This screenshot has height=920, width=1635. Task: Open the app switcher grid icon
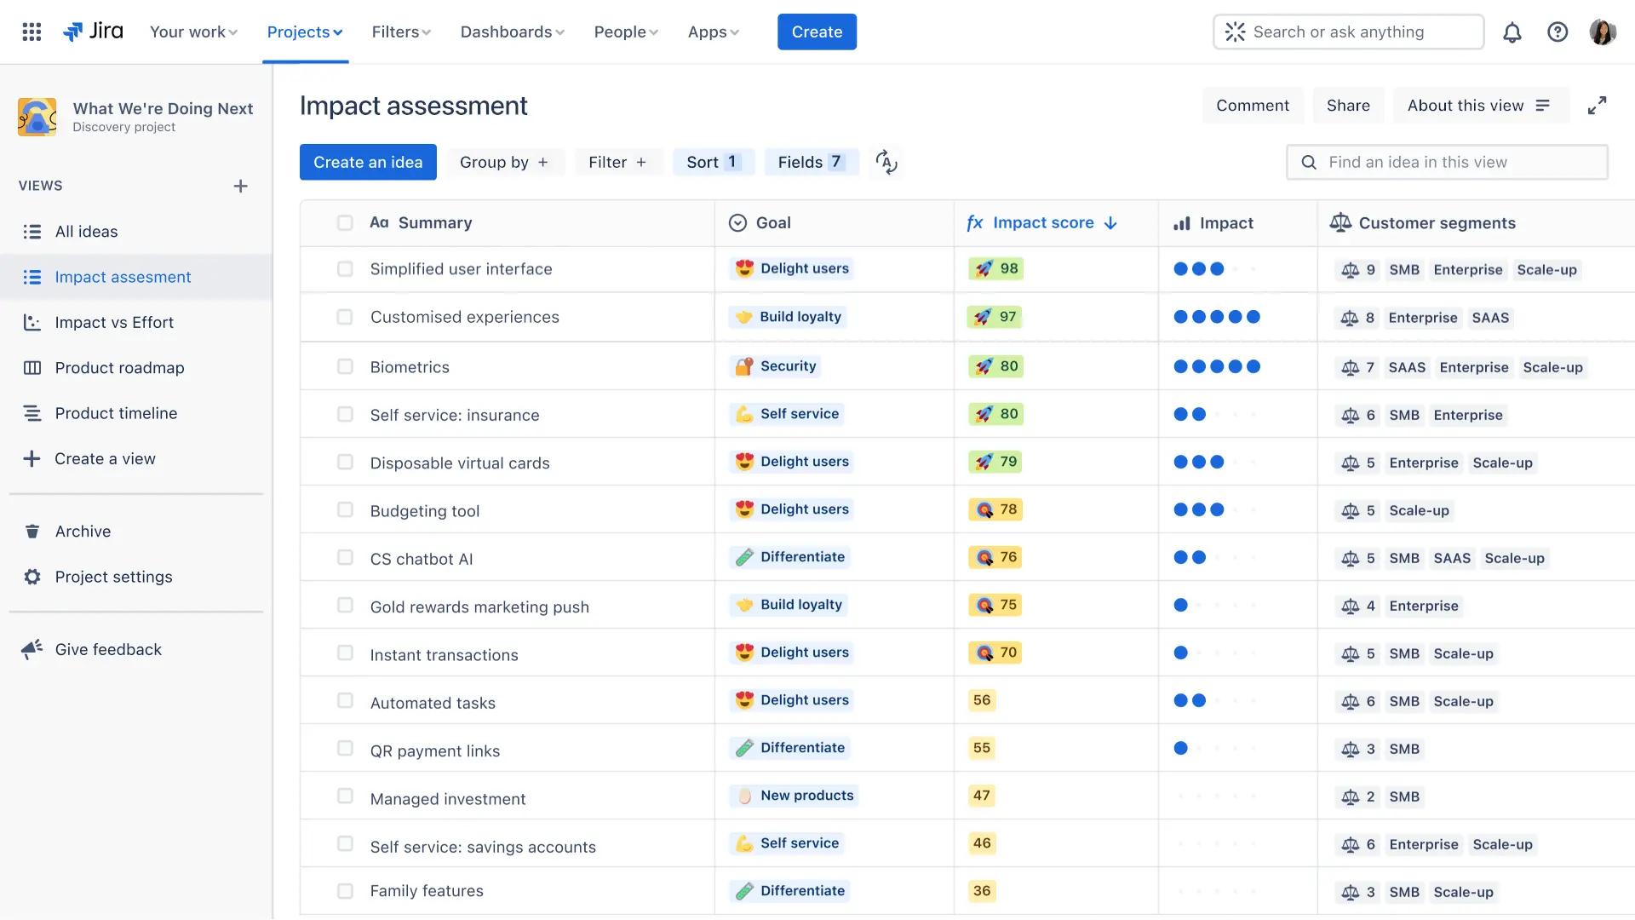pyautogui.click(x=32, y=32)
